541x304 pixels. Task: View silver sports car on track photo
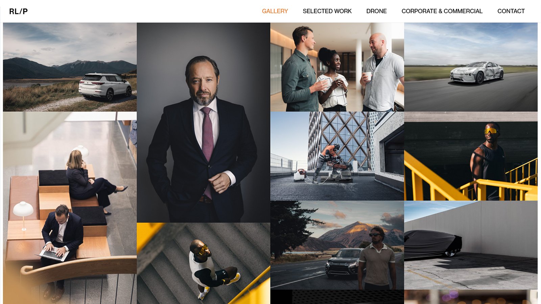coord(471,67)
